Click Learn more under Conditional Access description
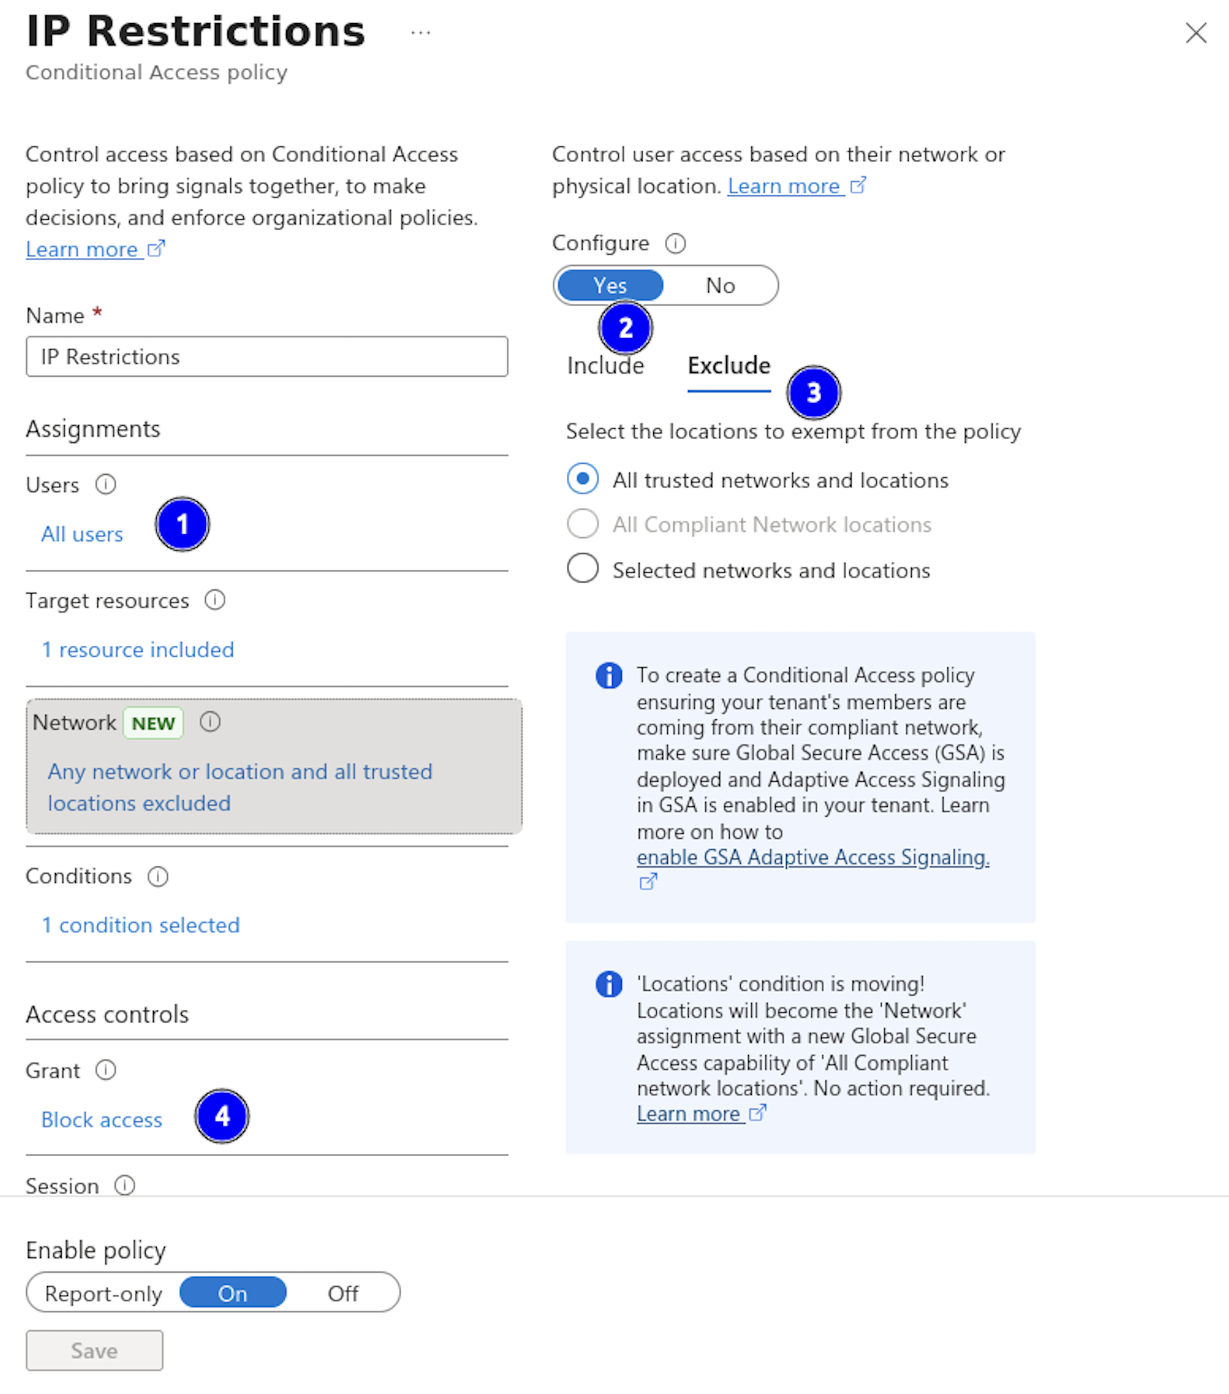The width and height of the screenshot is (1229, 1394). pyautogui.click(x=95, y=250)
